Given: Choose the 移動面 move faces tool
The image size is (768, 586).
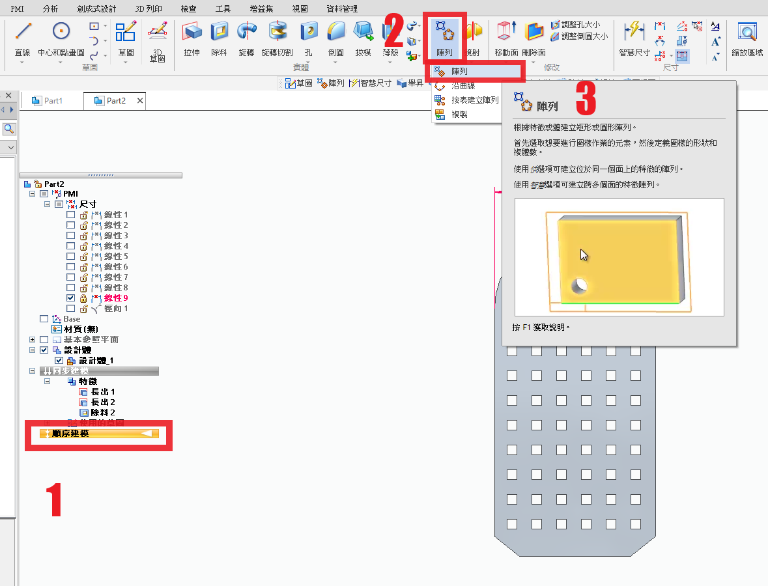Looking at the screenshot, I should [506, 38].
